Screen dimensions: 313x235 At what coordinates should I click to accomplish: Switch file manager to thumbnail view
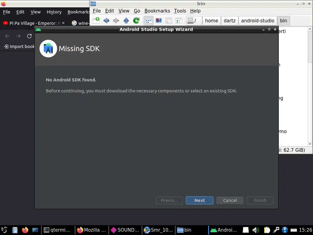(x=159, y=21)
